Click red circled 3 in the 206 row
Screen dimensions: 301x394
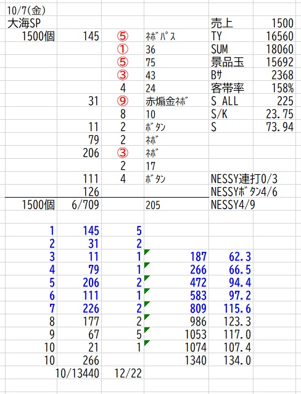(123, 153)
